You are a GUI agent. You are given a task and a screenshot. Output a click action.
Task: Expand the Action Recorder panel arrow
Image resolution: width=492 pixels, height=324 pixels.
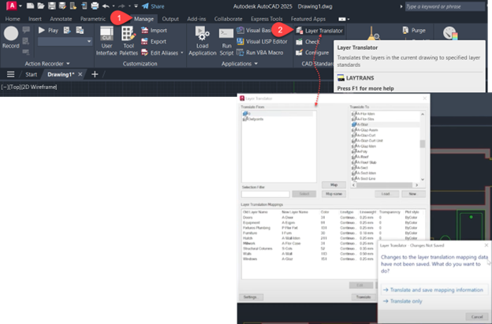(68, 64)
